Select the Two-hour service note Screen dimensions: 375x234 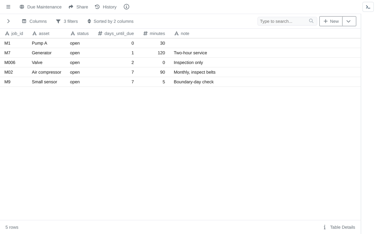point(190,53)
